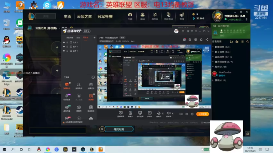Toggle visibility of 全屏 1 source

pyautogui.click(x=64, y=51)
